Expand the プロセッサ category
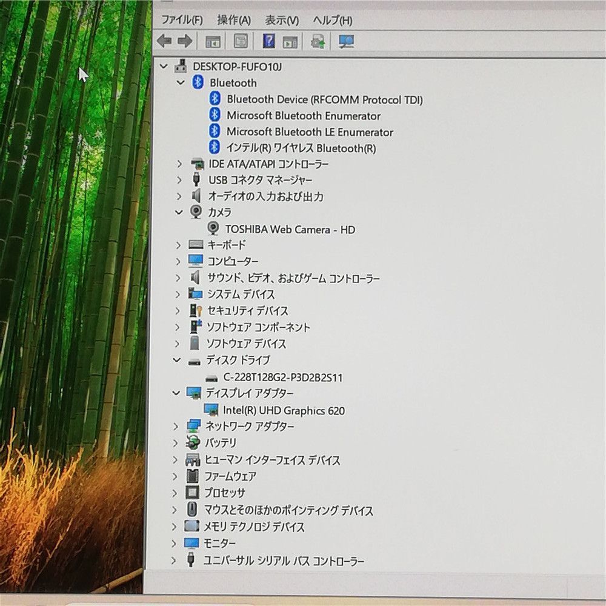Image resolution: width=606 pixels, height=606 pixels. pos(175,493)
